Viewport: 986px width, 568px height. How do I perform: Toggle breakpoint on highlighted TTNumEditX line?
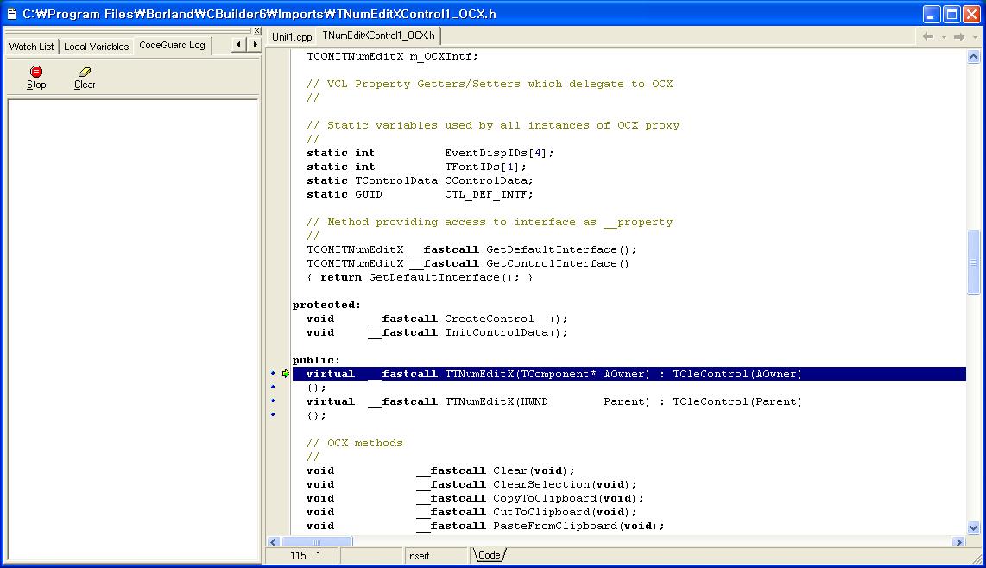274,374
